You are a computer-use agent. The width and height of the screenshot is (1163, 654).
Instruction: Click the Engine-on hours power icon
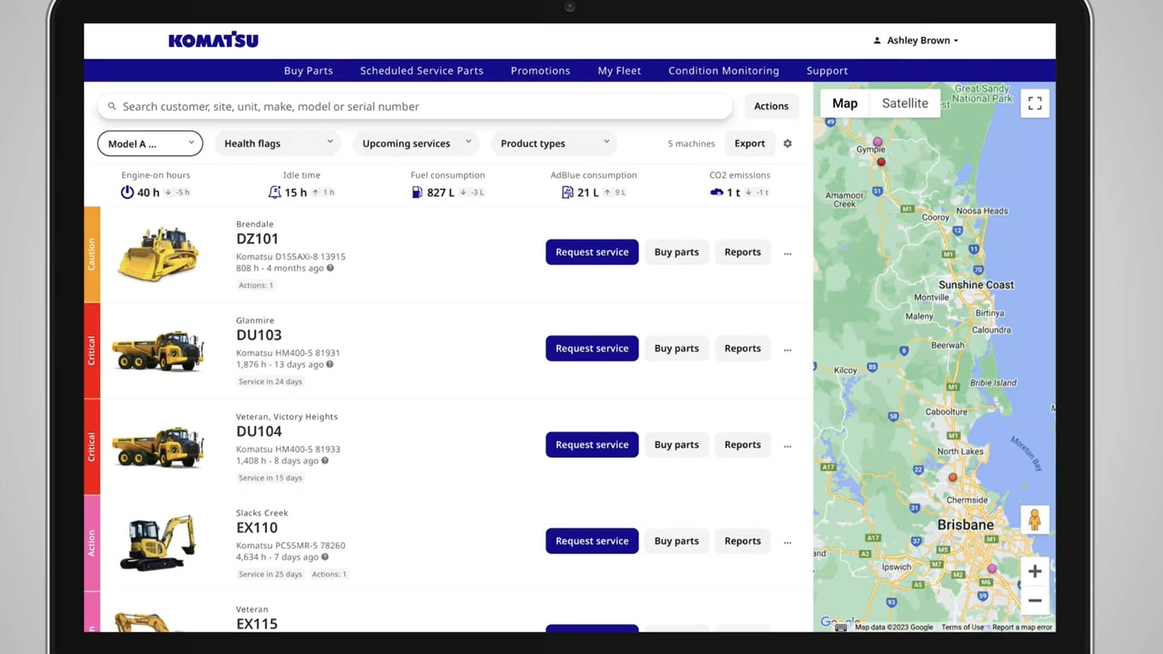tap(127, 193)
